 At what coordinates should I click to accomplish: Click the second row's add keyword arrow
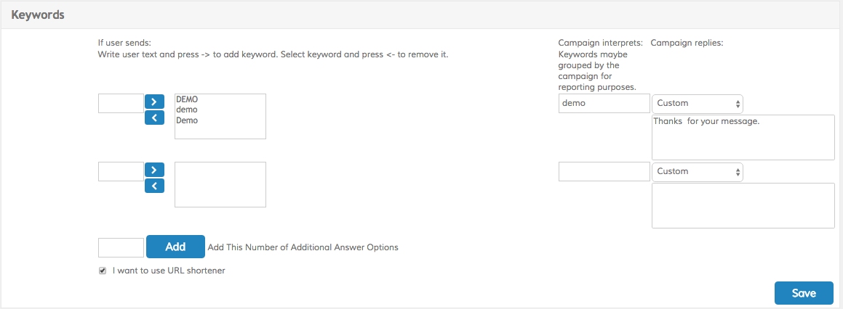[x=154, y=170]
